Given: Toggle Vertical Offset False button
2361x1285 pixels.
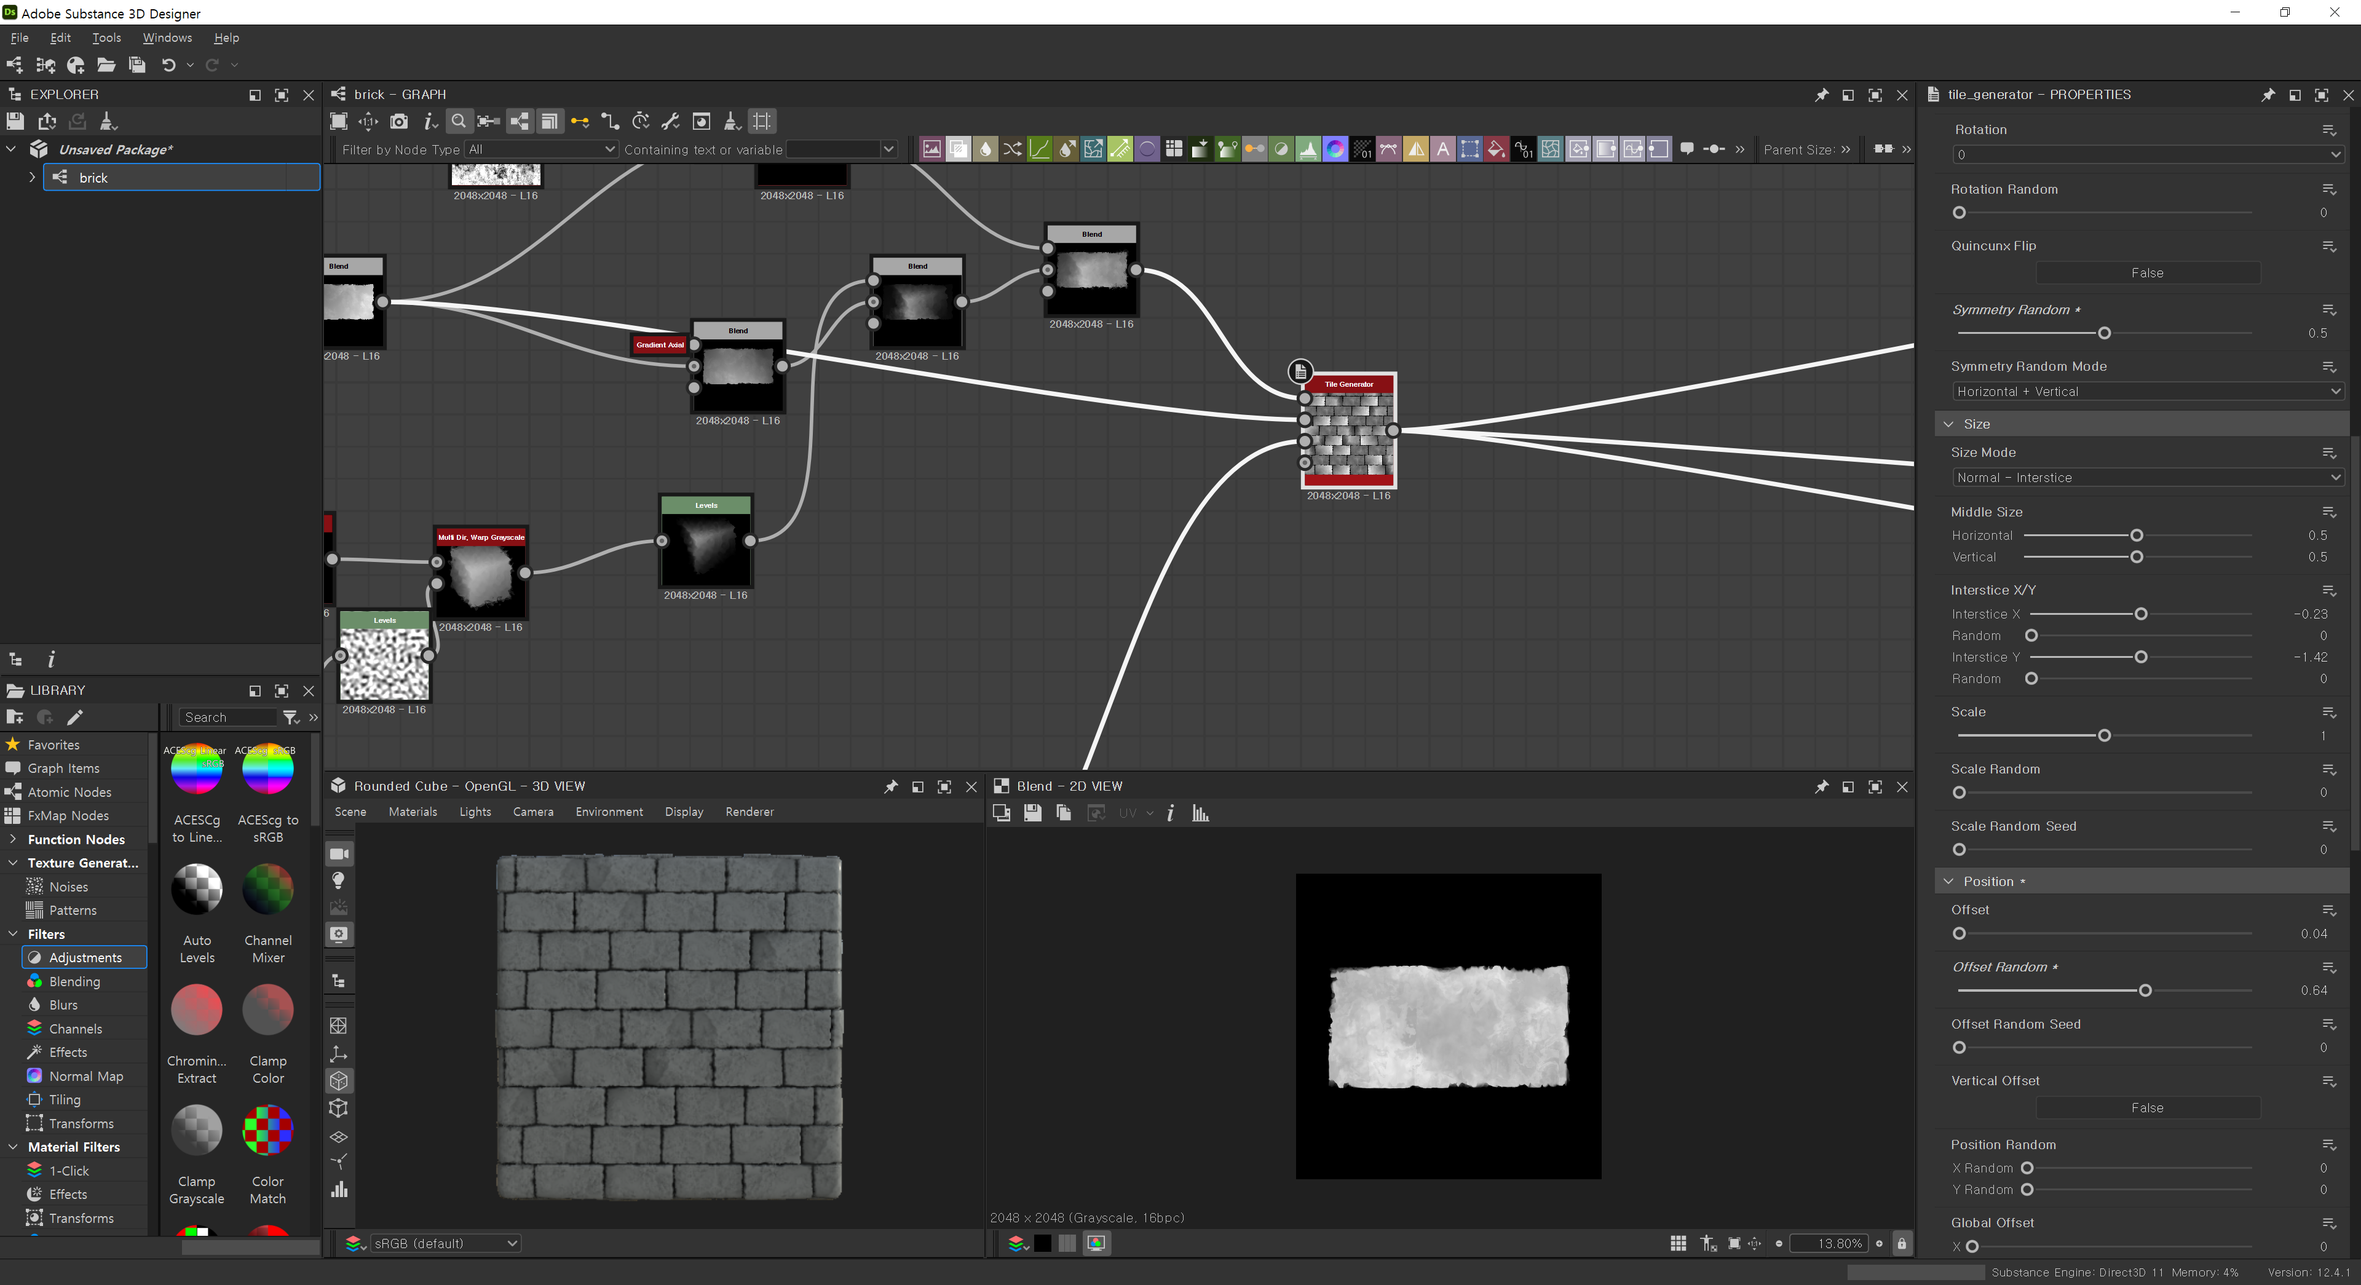Looking at the screenshot, I should coord(2146,1108).
